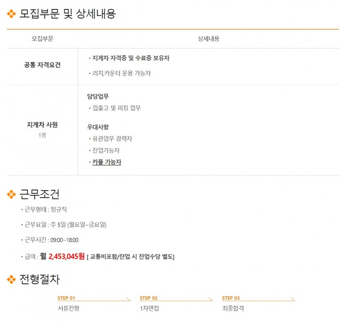
Task: Click the 서류전형 step label
Action: (x=69, y=308)
